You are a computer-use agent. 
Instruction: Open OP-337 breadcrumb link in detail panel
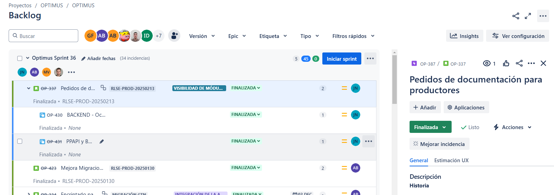click(458, 64)
